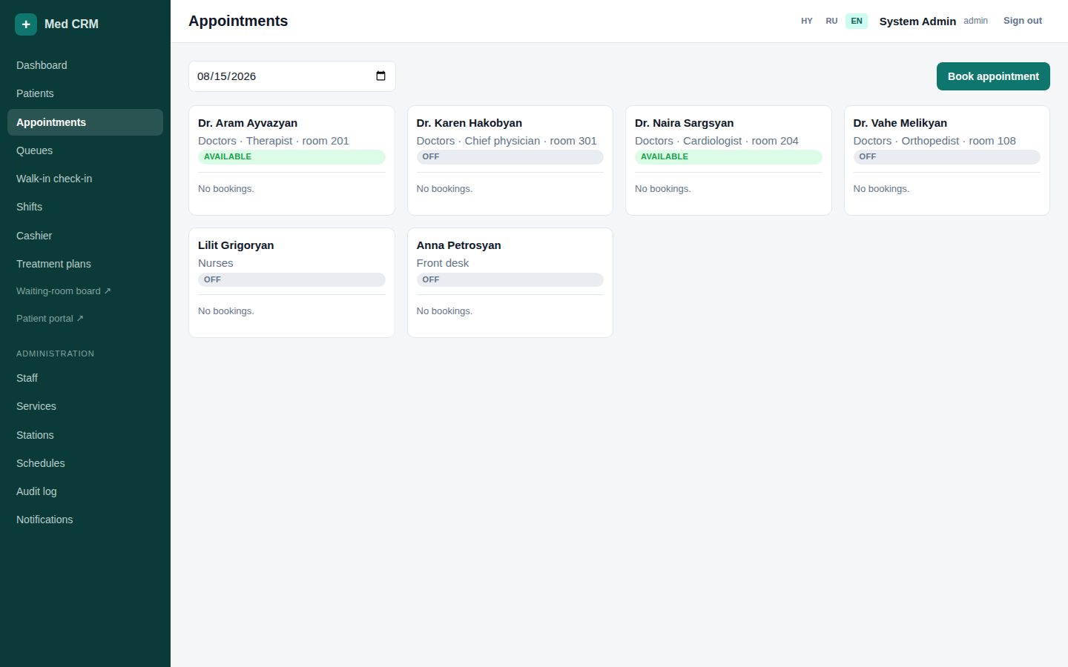Screen dimensions: 1068x667
Task: Select Dr. Aram Ayvazyan's card name
Action: pyautogui.click(x=248, y=123)
